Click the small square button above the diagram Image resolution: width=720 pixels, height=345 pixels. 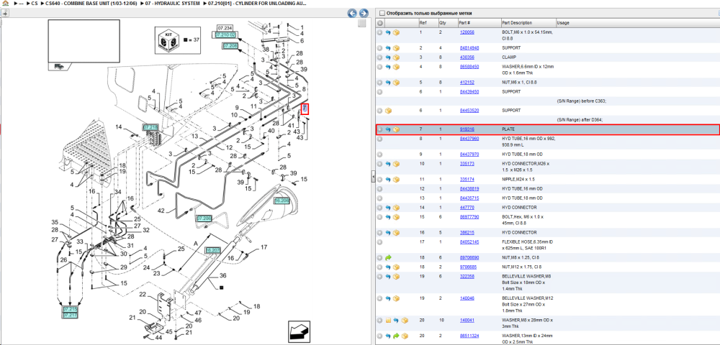pyautogui.click(x=362, y=24)
